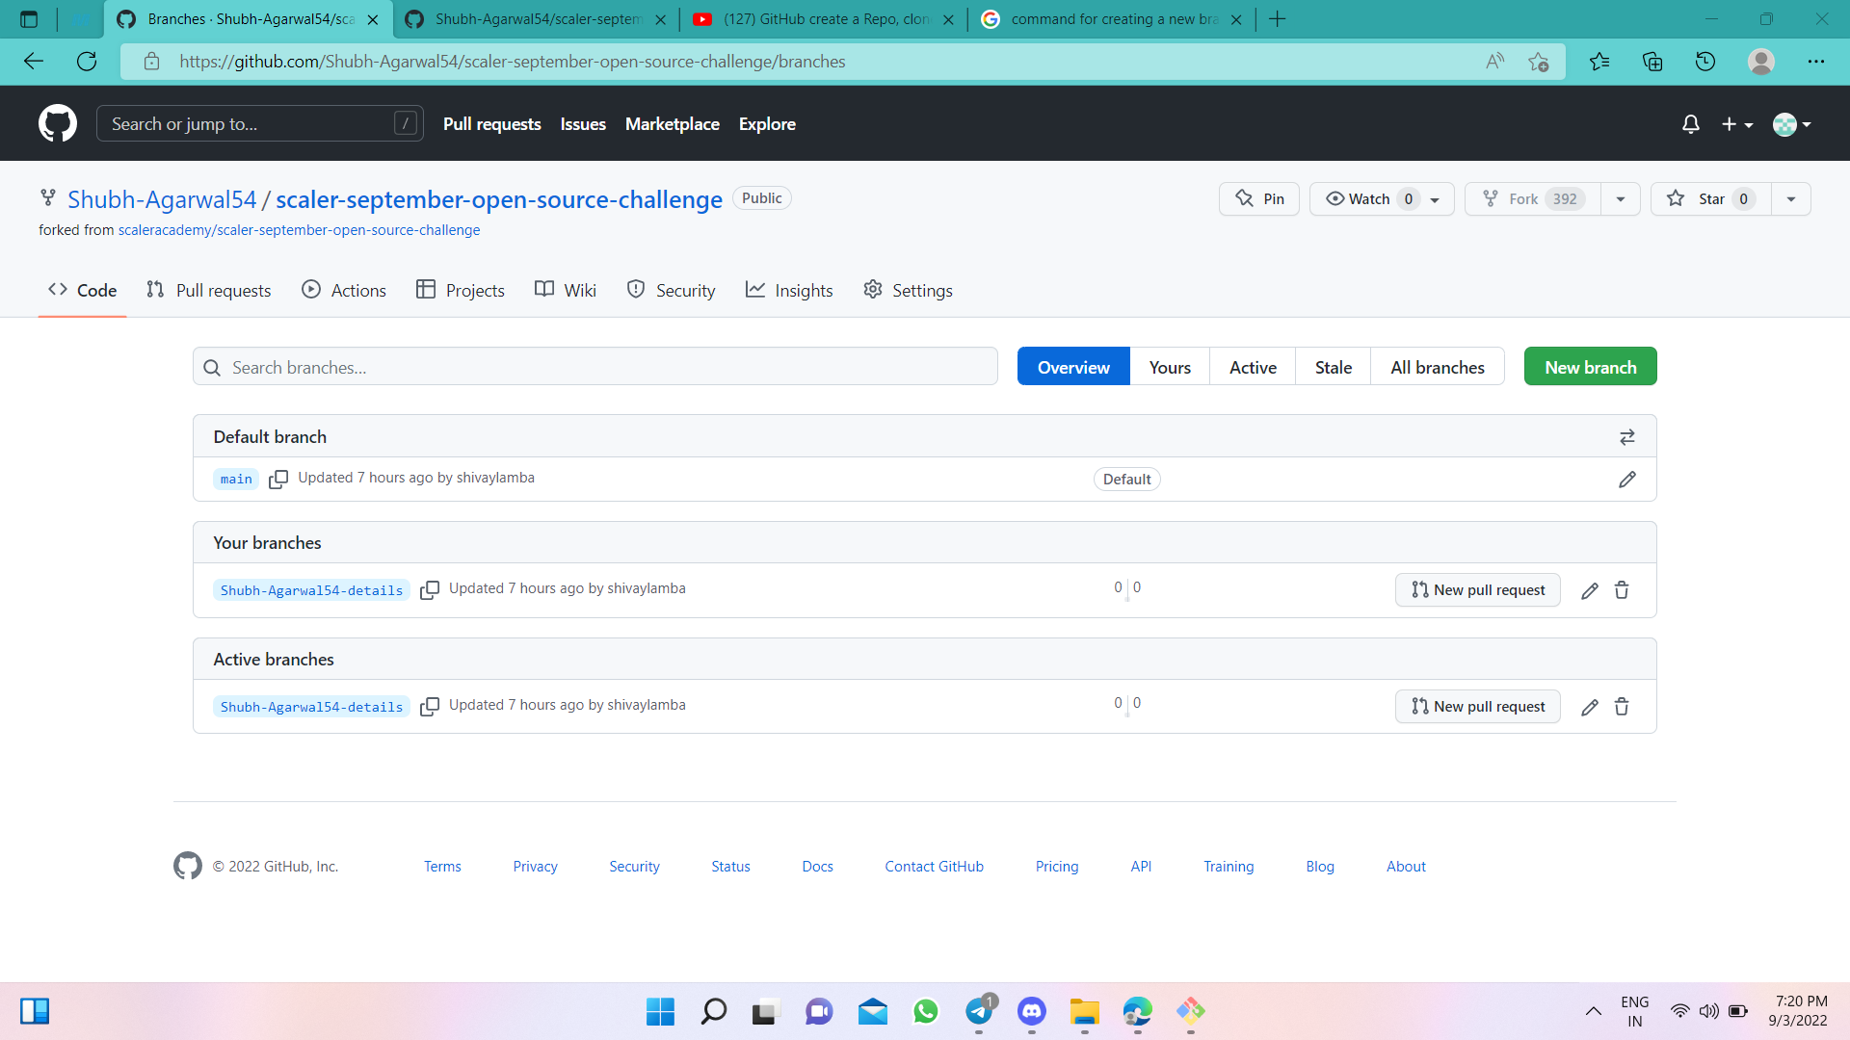Switch to the Active branches filter tab
The image size is (1850, 1040).
coord(1252,366)
